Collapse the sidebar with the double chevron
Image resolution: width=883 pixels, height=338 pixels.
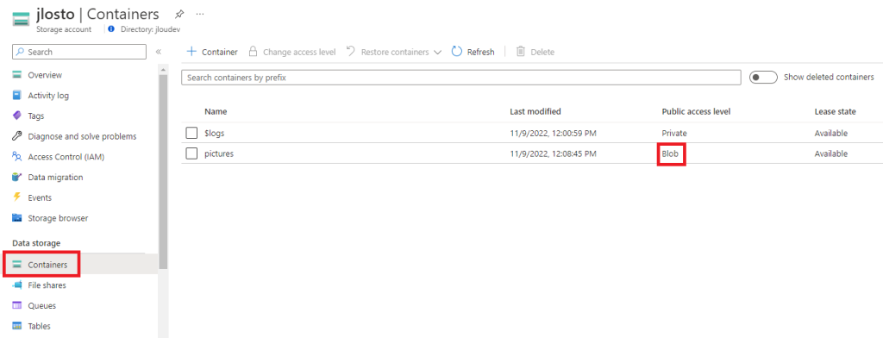click(159, 52)
